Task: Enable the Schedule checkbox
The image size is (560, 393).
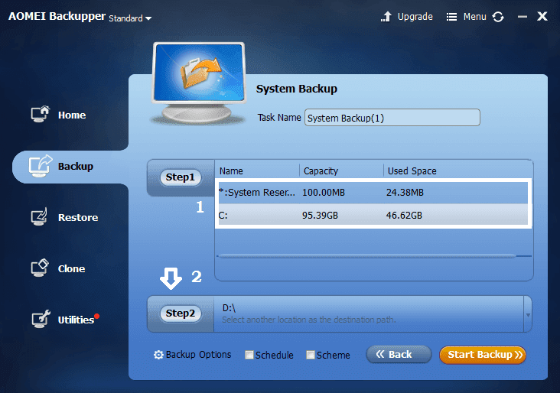Action: 249,355
